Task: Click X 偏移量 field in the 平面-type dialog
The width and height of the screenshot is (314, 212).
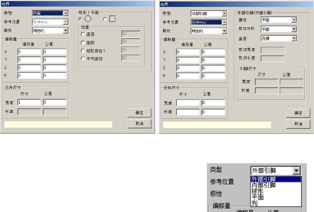Action: tap(29, 52)
